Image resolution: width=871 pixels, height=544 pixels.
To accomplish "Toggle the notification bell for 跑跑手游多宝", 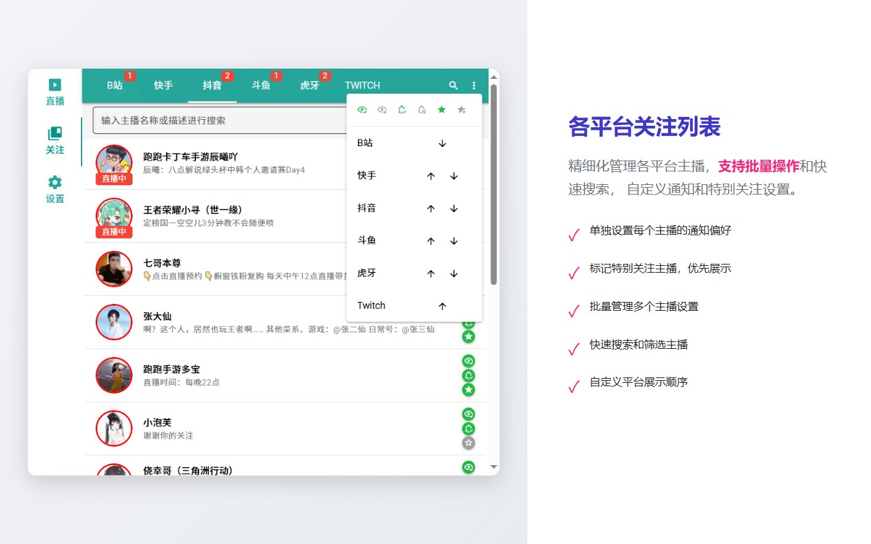I will pyautogui.click(x=468, y=375).
